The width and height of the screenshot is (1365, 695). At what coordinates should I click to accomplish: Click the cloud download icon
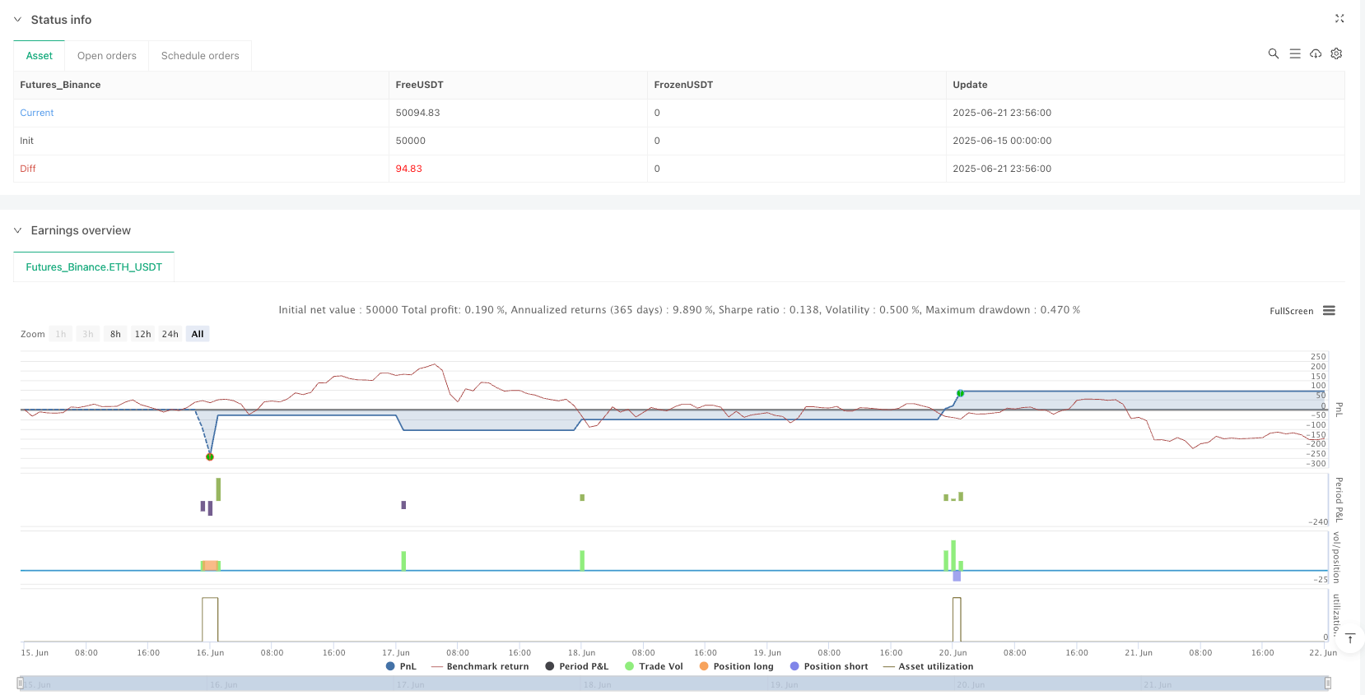coord(1316,53)
